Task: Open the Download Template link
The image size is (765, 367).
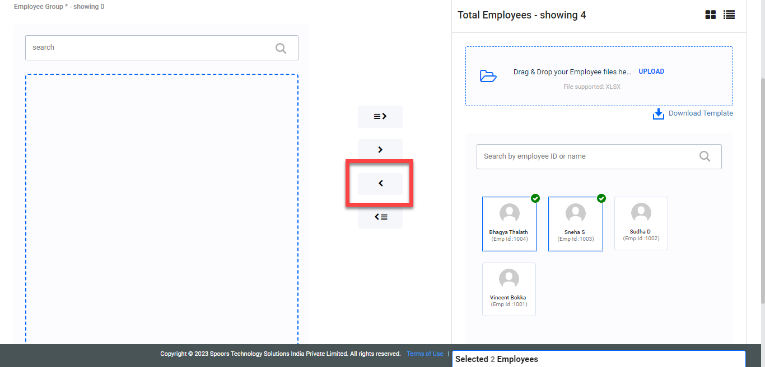Action: [700, 113]
